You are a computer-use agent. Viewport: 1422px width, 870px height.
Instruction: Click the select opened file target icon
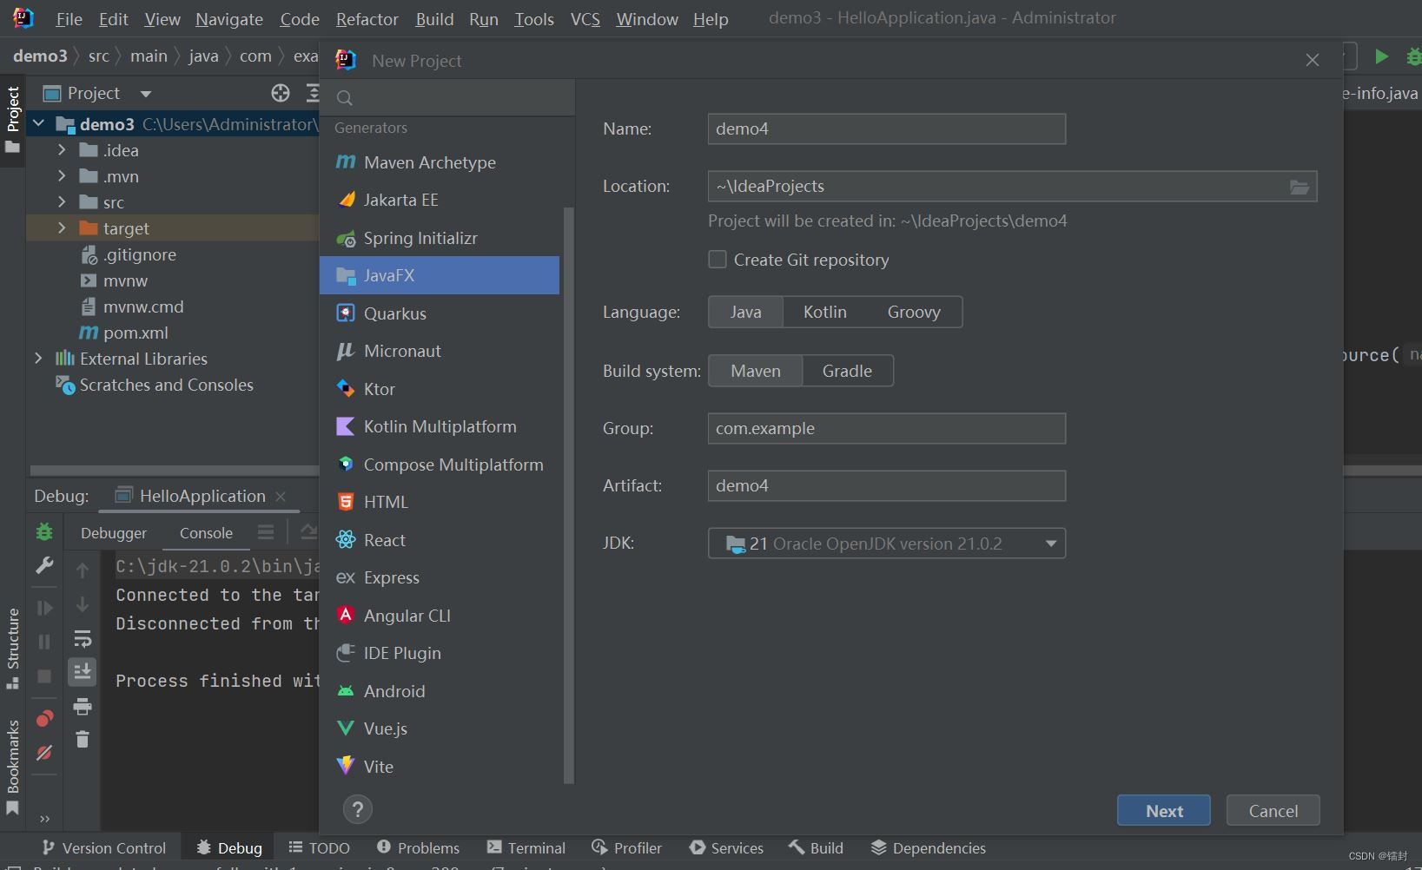coord(281,93)
